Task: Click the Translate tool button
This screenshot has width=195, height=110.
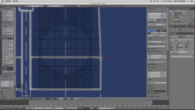Action: click(8, 12)
